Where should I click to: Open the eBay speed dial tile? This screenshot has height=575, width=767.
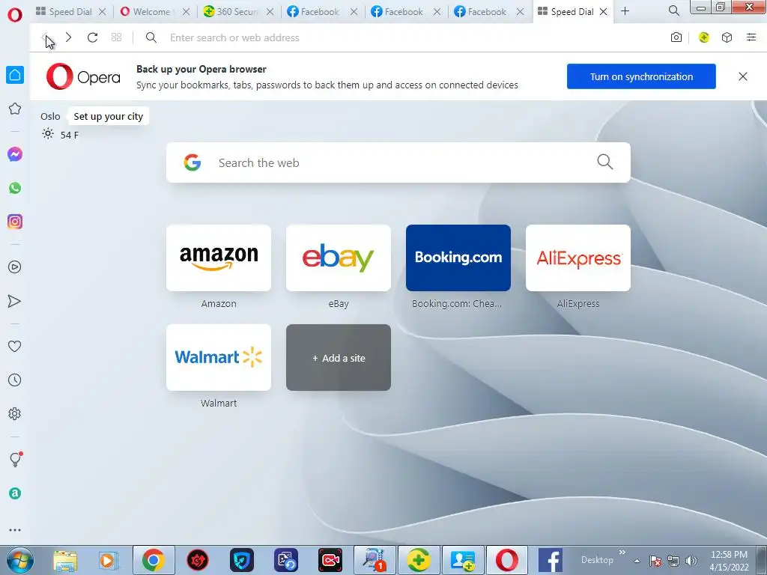pyautogui.click(x=339, y=258)
